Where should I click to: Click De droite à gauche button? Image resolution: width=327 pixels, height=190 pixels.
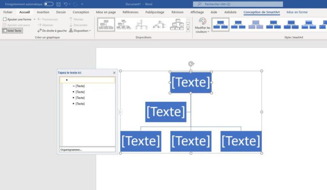(x=52, y=31)
